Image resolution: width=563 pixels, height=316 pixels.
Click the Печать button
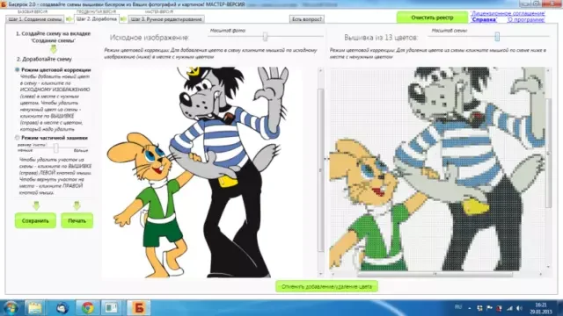(x=77, y=220)
